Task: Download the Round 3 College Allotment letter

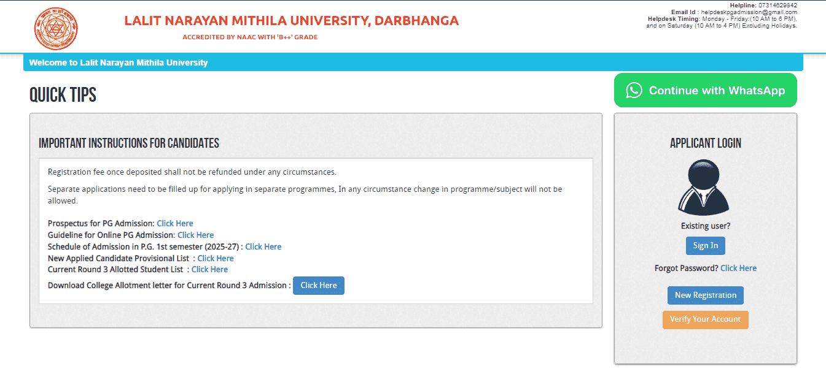Action: click(318, 286)
